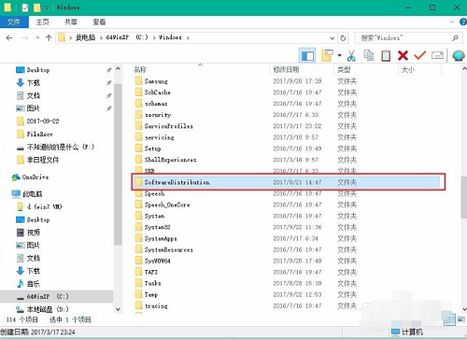Switch to details view icon in status bar
467x340 pixels.
(x=449, y=319)
